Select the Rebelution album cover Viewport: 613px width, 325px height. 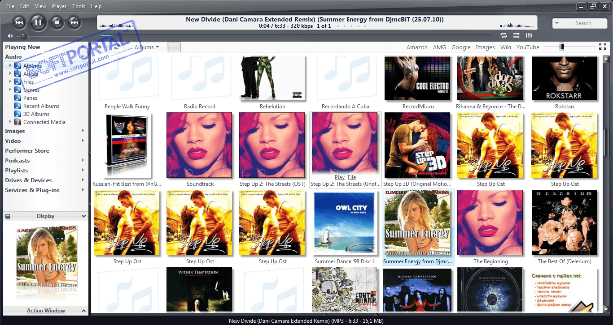pos(272,78)
